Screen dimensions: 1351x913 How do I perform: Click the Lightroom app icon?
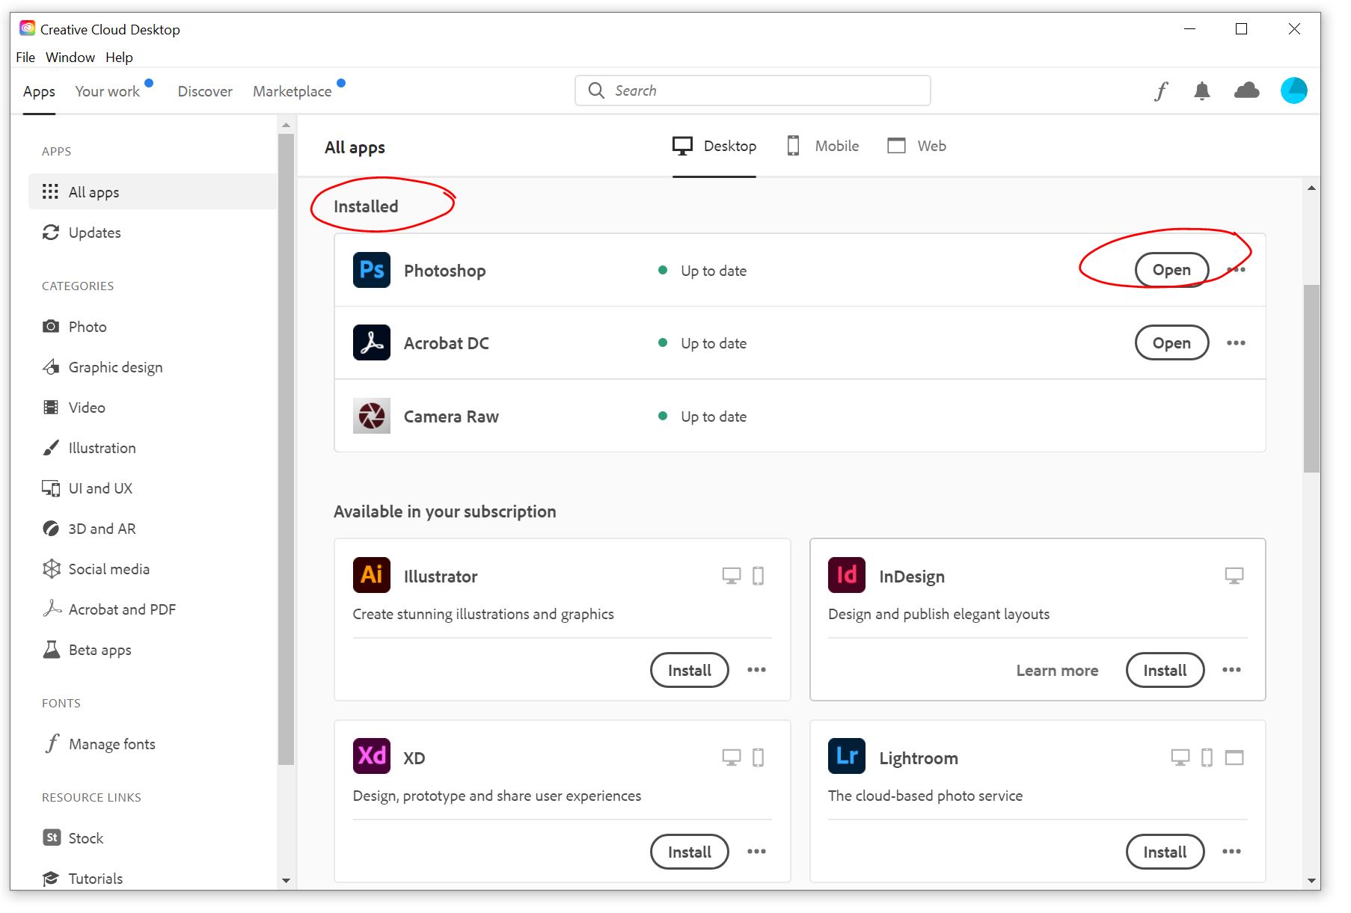click(846, 757)
